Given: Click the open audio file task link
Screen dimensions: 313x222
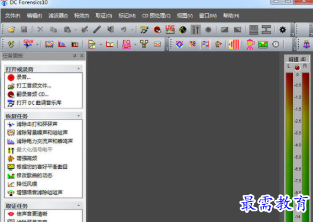Looking at the screenshot, I should 30,86.
